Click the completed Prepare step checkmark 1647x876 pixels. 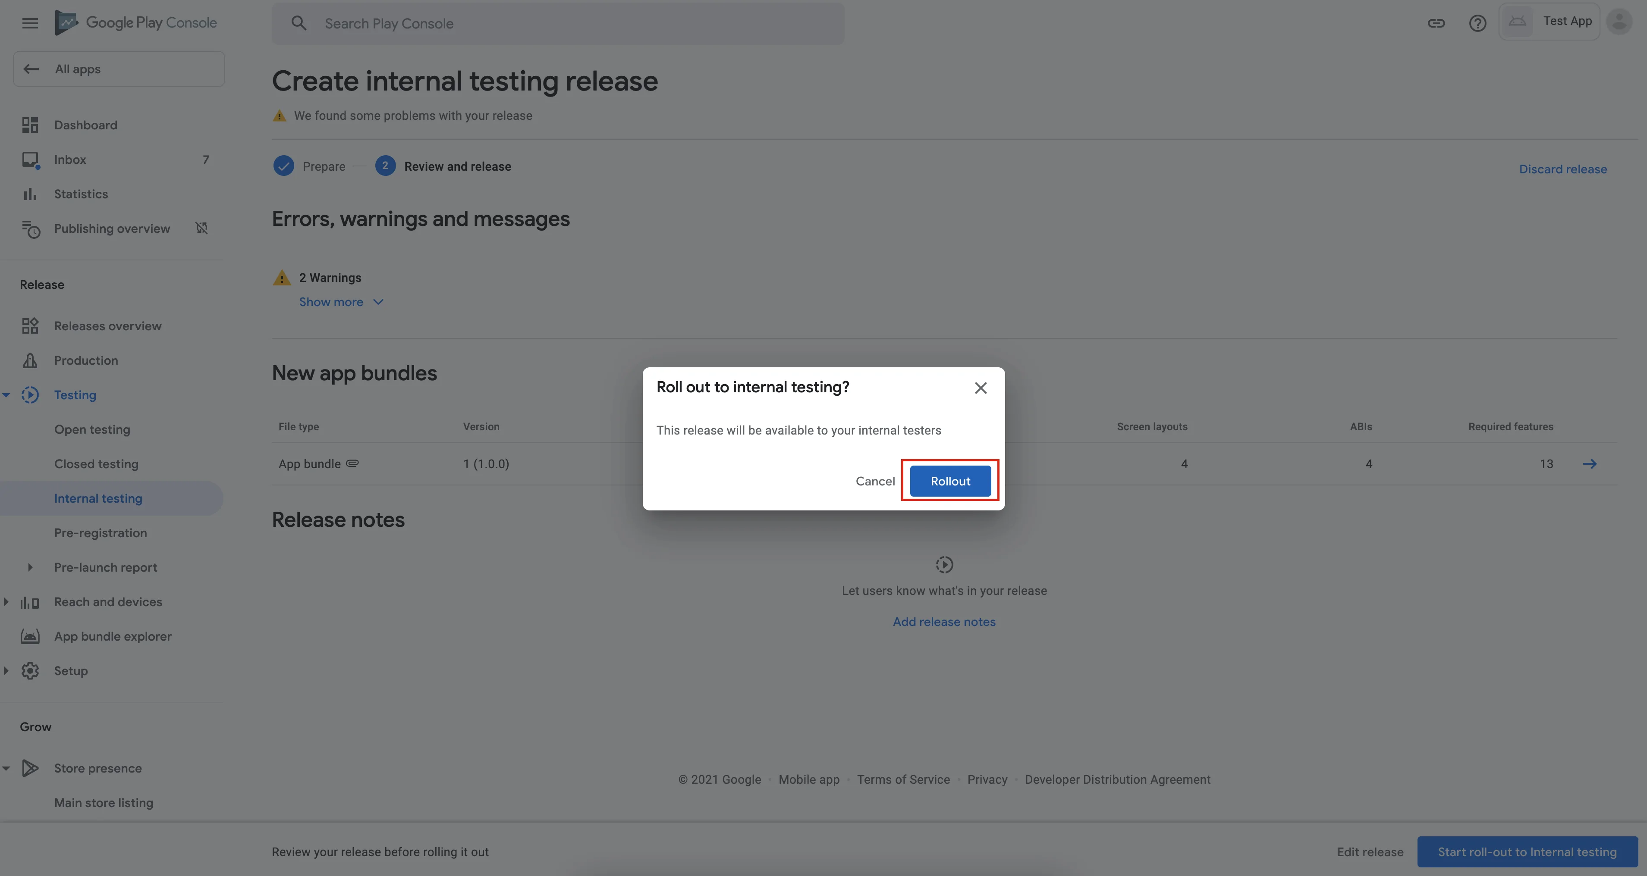[x=283, y=166]
